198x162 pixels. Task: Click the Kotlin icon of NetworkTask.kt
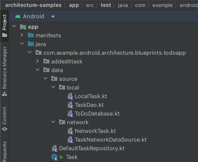[x=70, y=131]
